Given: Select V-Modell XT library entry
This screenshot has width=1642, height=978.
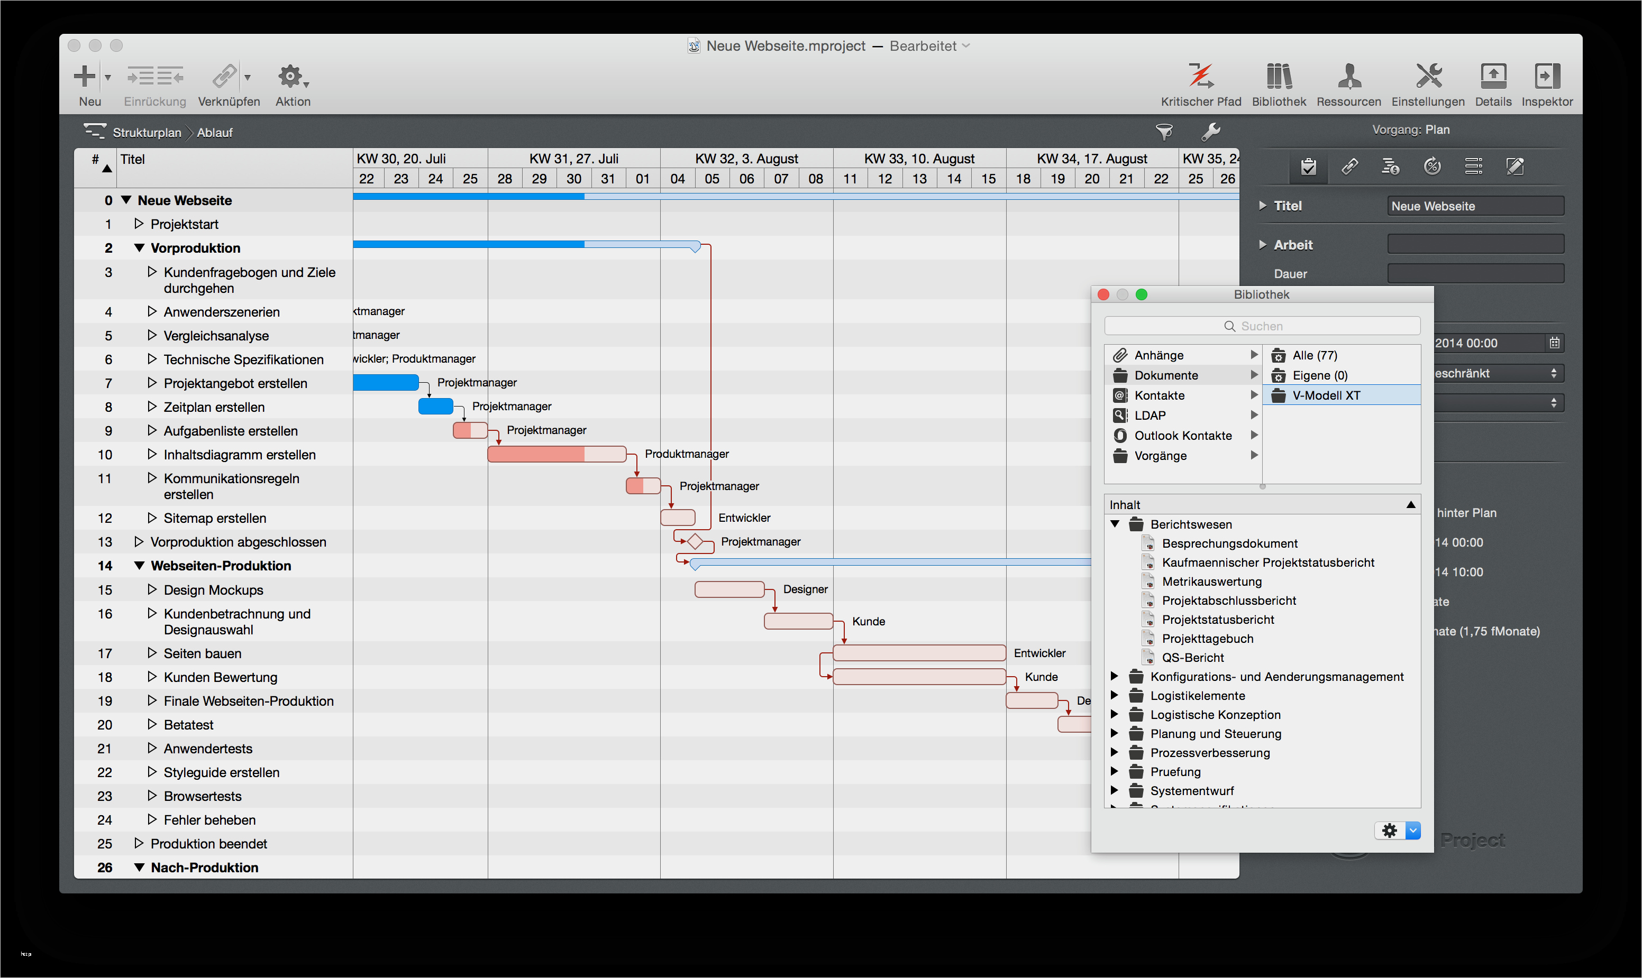Looking at the screenshot, I should pyautogui.click(x=1326, y=395).
